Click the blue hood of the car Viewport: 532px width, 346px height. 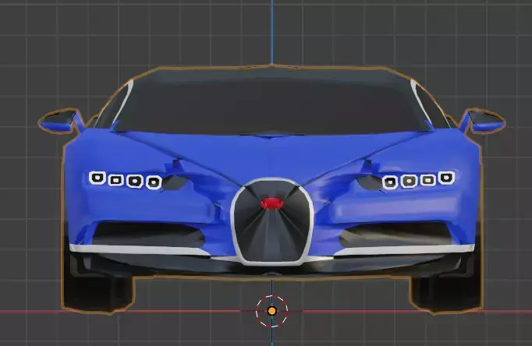coord(271,154)
